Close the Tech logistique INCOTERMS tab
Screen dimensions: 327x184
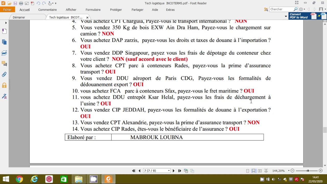click(x=87, y=17)
